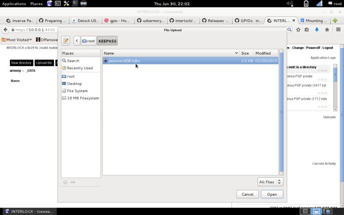Open the Most Visited bookmarks dropdown
Screen dimensions: 344x215
[17, 40]
